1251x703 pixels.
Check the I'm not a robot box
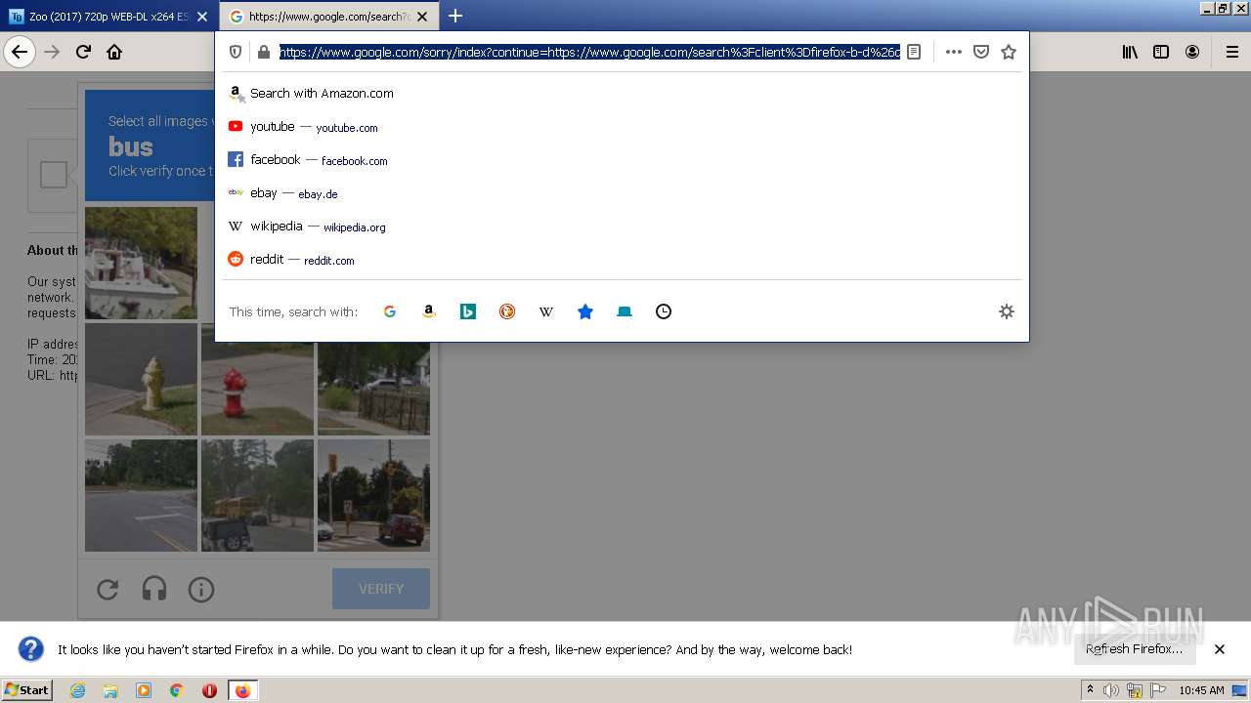[54, 176]
